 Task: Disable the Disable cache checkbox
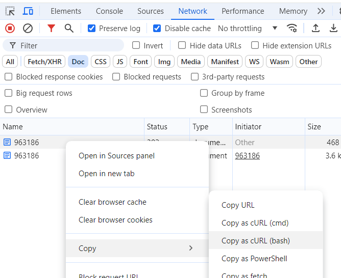click(157, 29)
